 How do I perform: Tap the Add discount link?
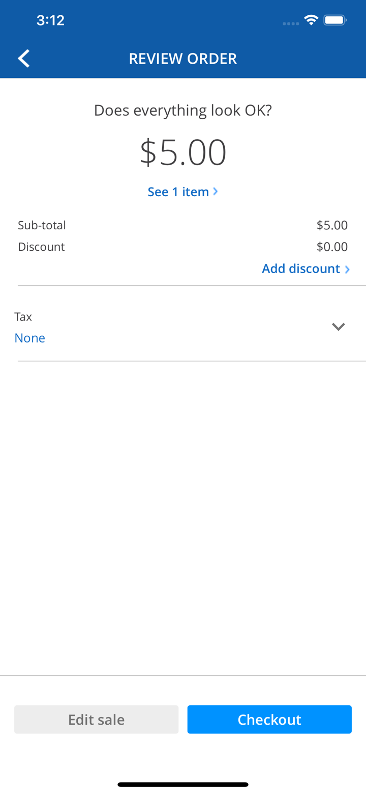[x=300, y=269]
